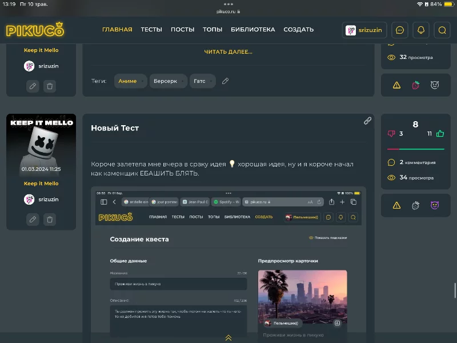Open the ПОСТЫ section
The height and width of the screenshot is (343, 457).
pyautogui.click(x=182, y=30)
